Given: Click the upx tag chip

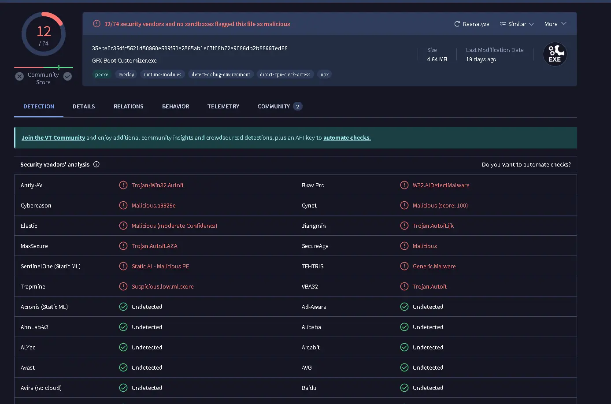Looking at the screenshot, I should pos(325,74).
